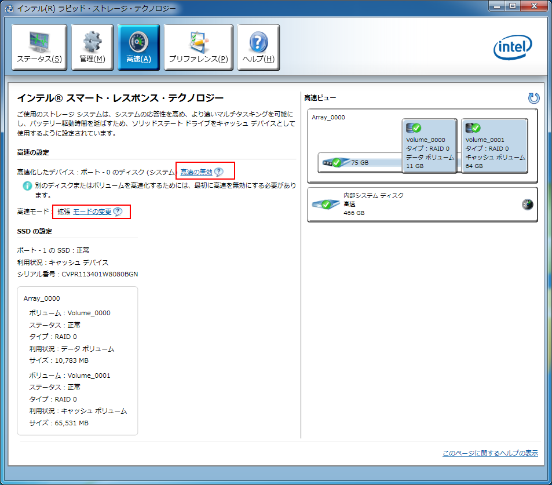Screen dimensions: 552x485
Task: Click the 内部システム ディスク drive icon
Action: (x=326, y=205)
